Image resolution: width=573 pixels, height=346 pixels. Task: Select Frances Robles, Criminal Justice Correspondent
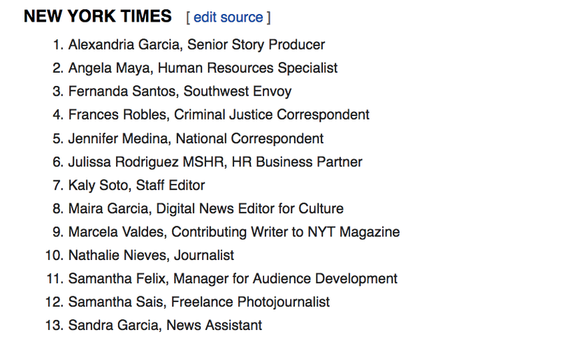219,115
